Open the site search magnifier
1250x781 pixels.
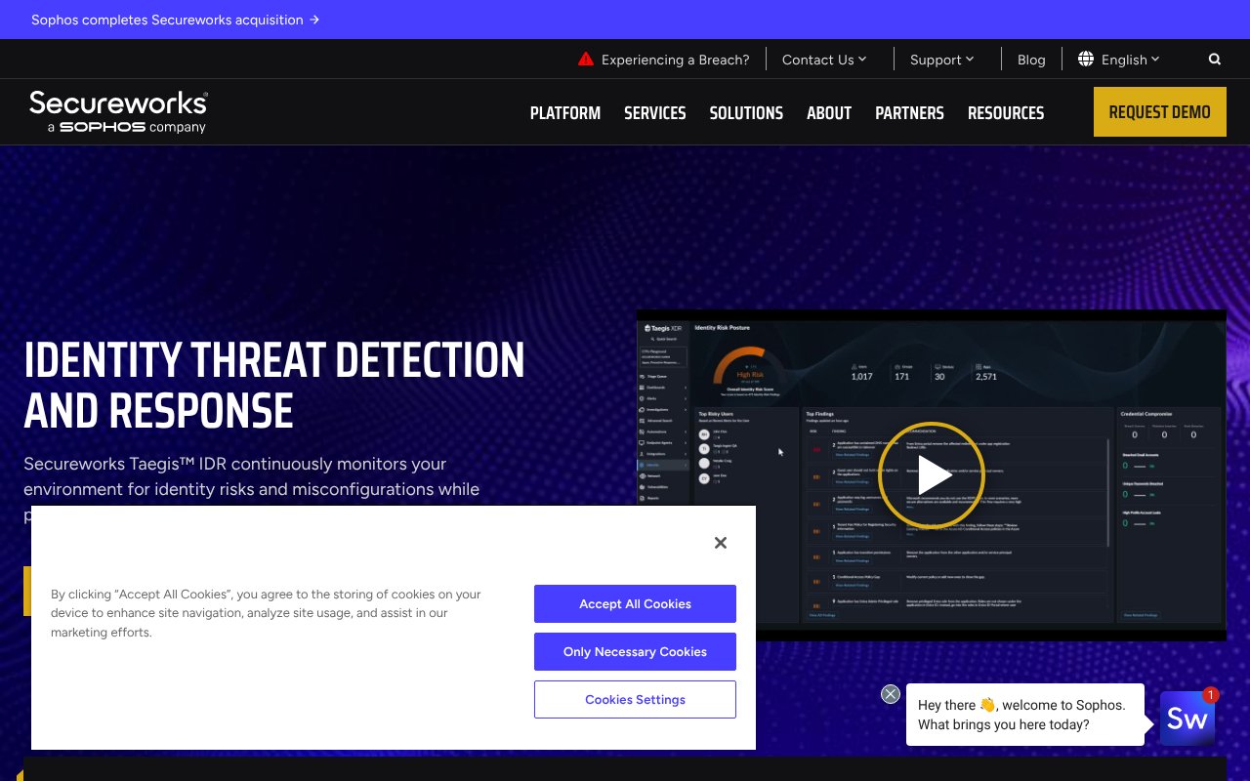click(1214, 59)
